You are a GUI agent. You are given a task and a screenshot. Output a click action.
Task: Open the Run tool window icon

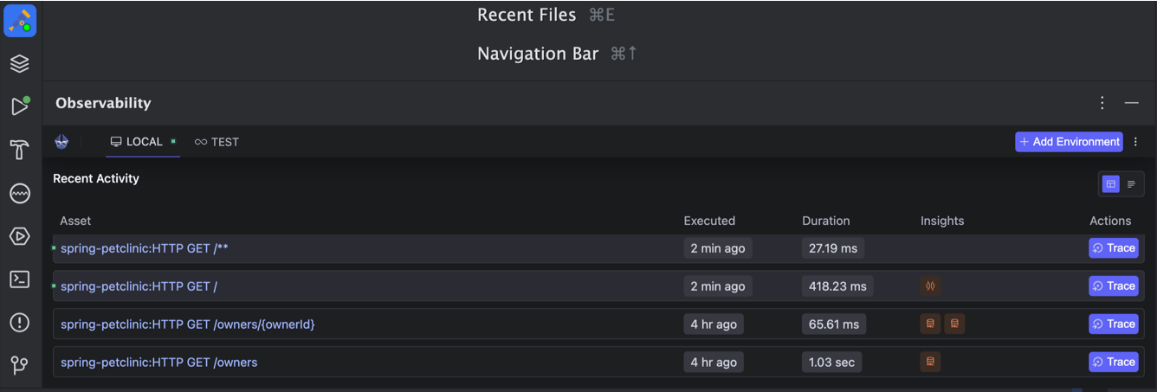click(x=20, y=106)
